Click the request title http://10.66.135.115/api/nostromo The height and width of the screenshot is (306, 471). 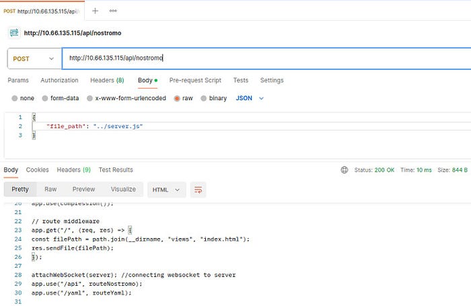73,33
